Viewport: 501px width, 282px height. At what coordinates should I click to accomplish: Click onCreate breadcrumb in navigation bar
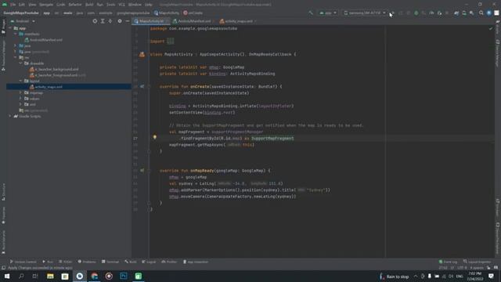click(193, 13)
